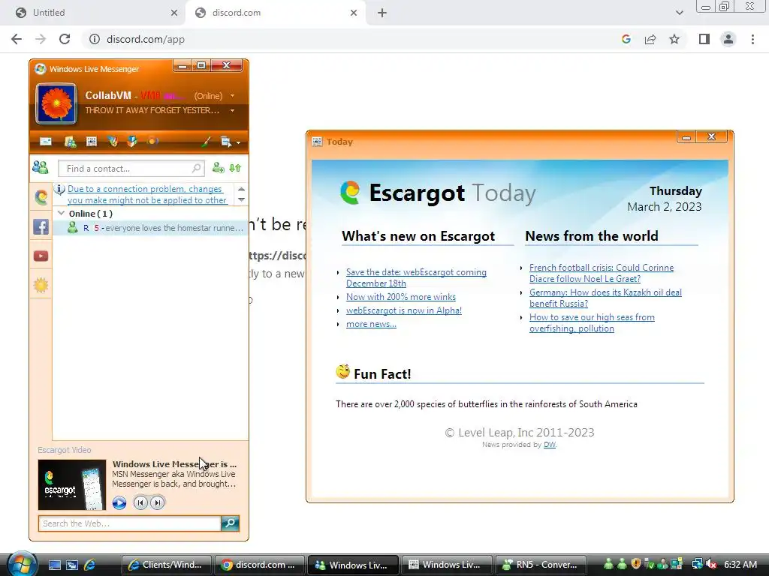Screen dimensions: 769x576
Task: Click the orange circular icon in Messenger toolbar
Action: point(152,142)
